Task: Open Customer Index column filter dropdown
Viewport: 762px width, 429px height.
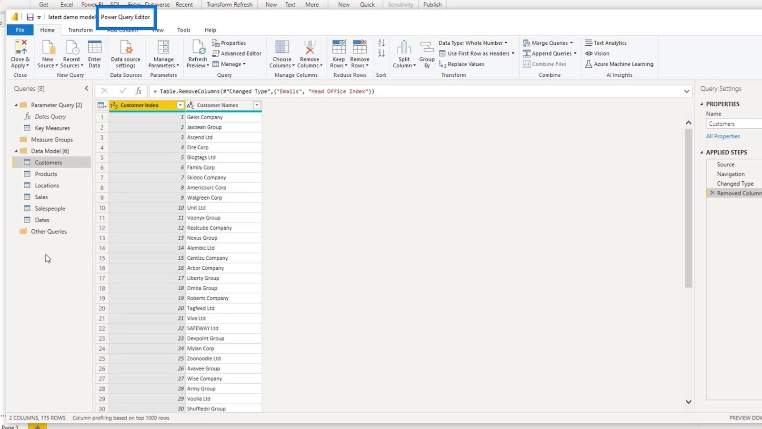Action: click(x=180, y=105)
